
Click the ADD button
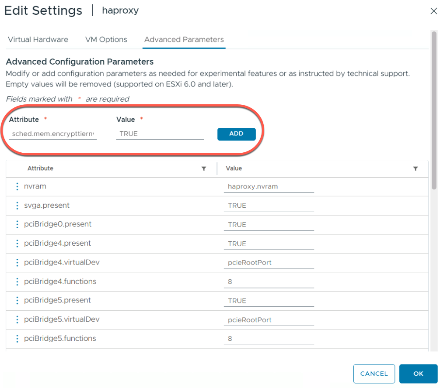236,134
